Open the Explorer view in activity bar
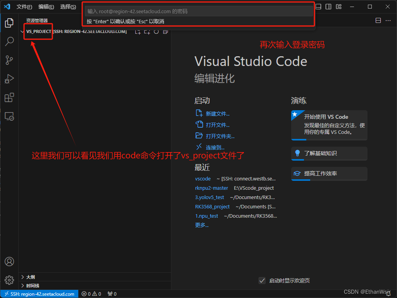Image resolution: width=397 pixels, height=298 pixels. [x=9, y=23]
